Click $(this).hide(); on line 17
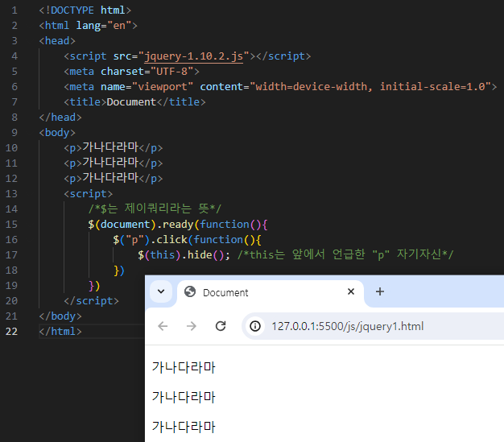Screen dimensions: 504x442 (x=184, y=255)
